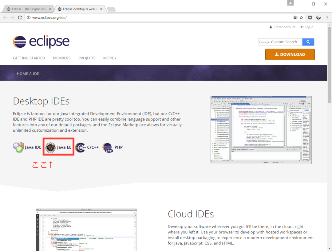
Task: Switch to 'Eclipse - The Eclipse Foun' tab
Action: 28,9
